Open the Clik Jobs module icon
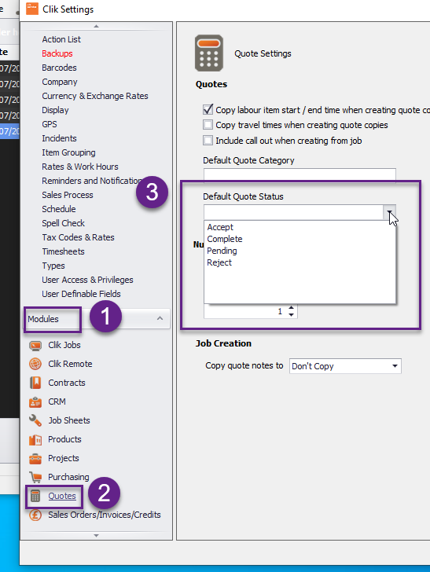Screen dimensions: 430x572 point(35,345)
